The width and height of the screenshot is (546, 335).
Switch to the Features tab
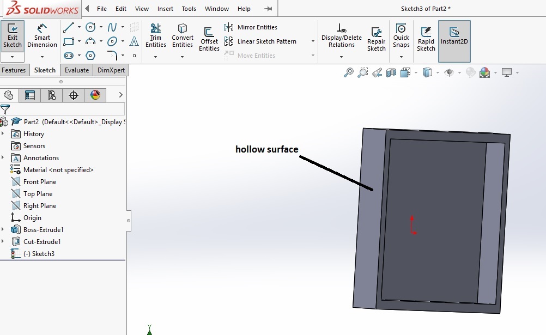14,70
